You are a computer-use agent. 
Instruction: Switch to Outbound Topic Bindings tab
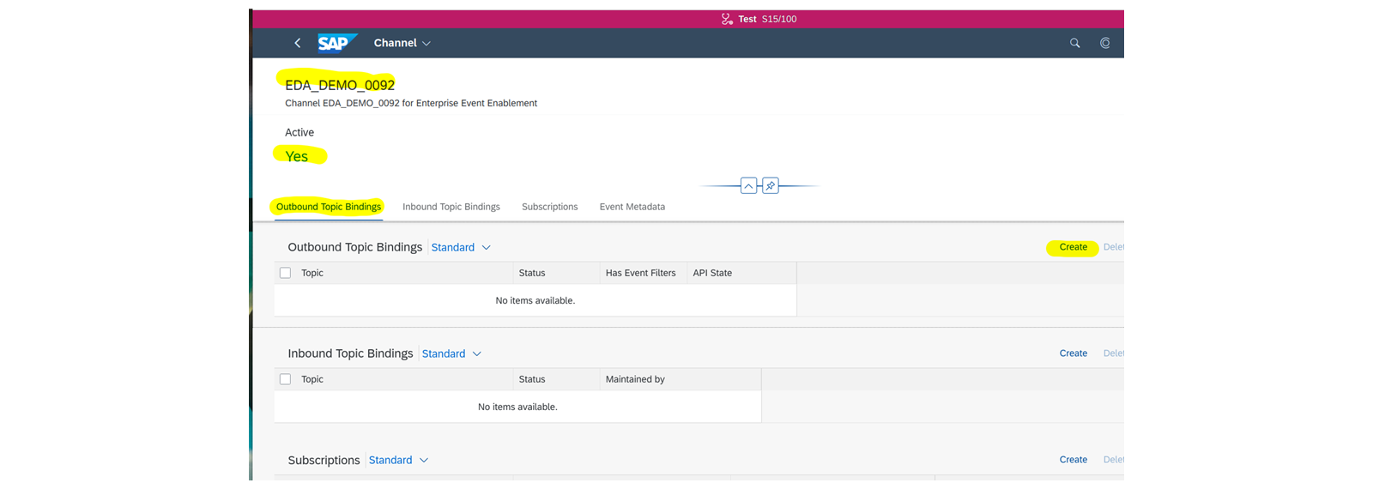329,207
